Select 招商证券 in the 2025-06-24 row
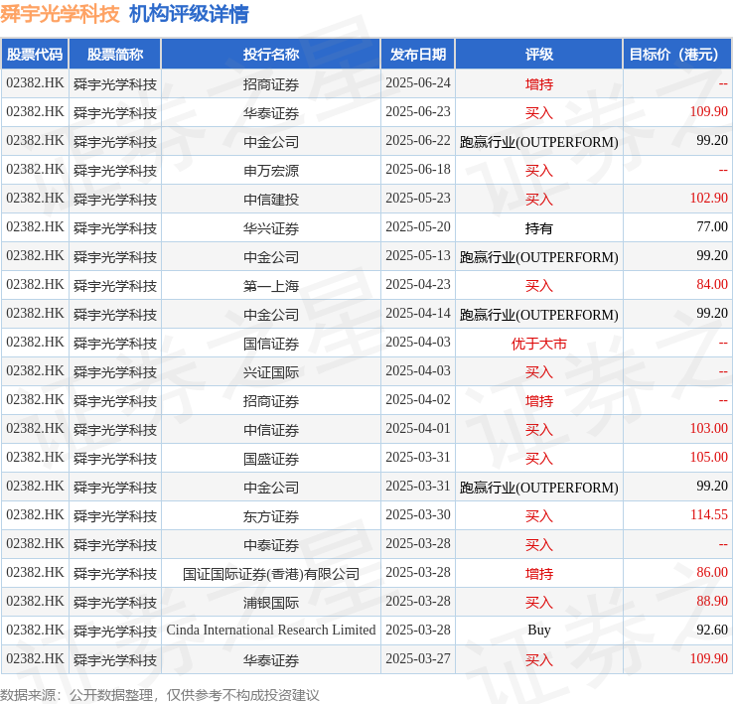This screenshot has height=704, width=733. point(271,84)
